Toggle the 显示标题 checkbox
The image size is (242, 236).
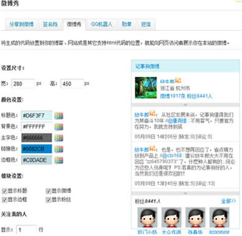pyautogui.click(x=4, y=191)
